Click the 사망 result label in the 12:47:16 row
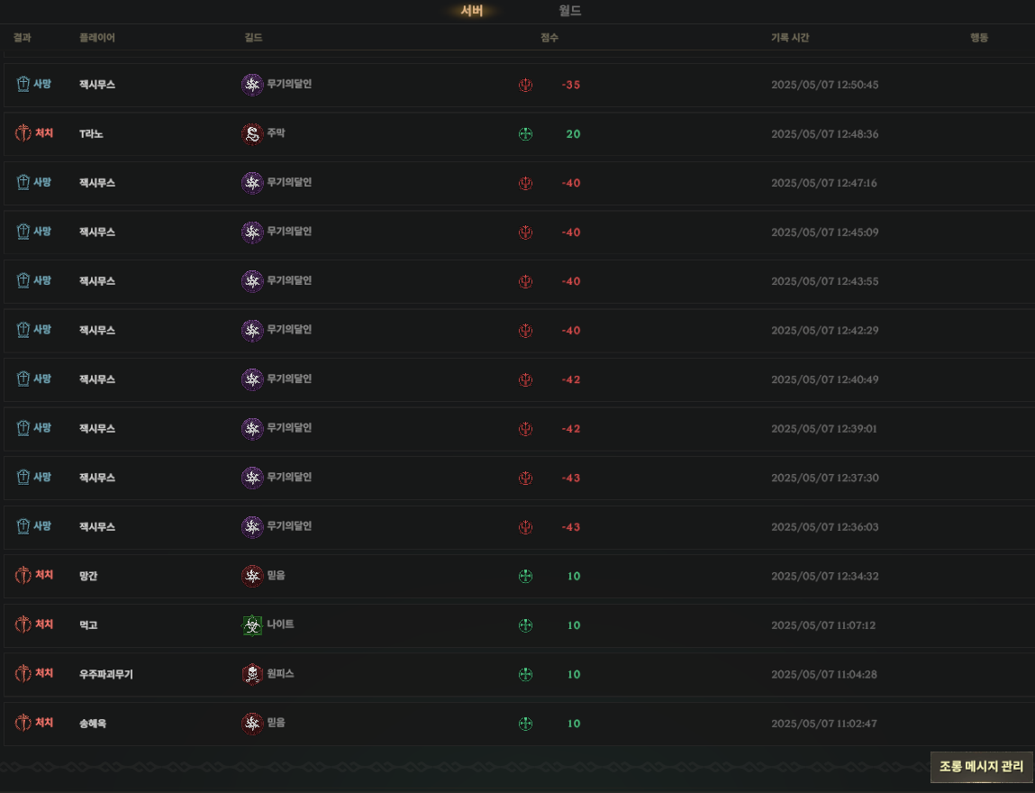1035x793 pixels. coord(42,182)
